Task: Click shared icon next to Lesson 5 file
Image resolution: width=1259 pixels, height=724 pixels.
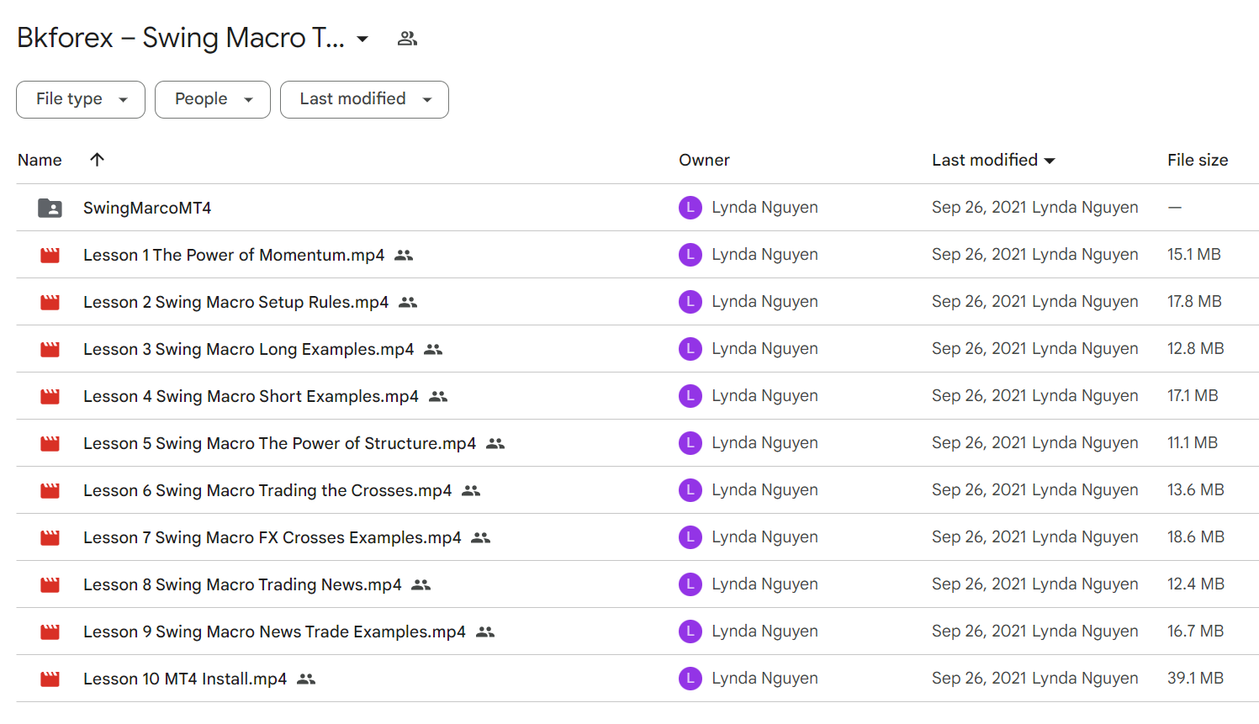Action: pyautogui.click(x=495, y=443)
